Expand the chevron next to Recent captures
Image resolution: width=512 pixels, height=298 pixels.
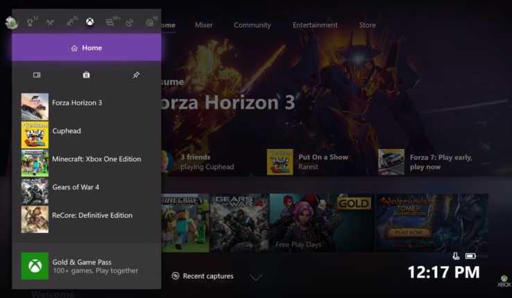click(x=256, y=277)
